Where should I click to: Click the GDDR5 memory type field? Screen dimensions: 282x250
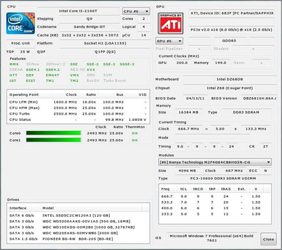click(x=229, y=41)
